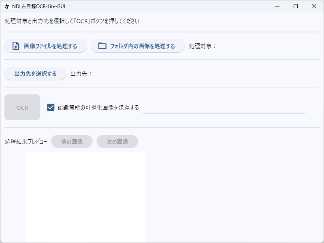Click the NDL古典籍OCR-Lite-GUI title bar text
The image size is (324, 243).
coord(39,6)
